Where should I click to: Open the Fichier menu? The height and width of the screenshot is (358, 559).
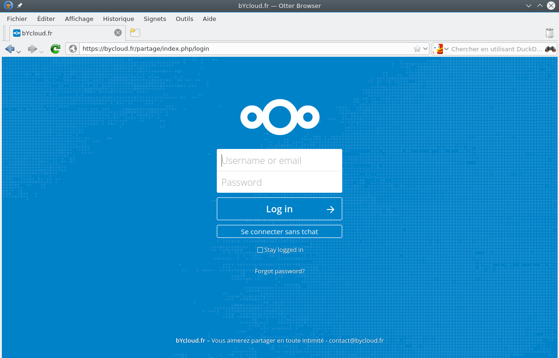tap(17, 19)
